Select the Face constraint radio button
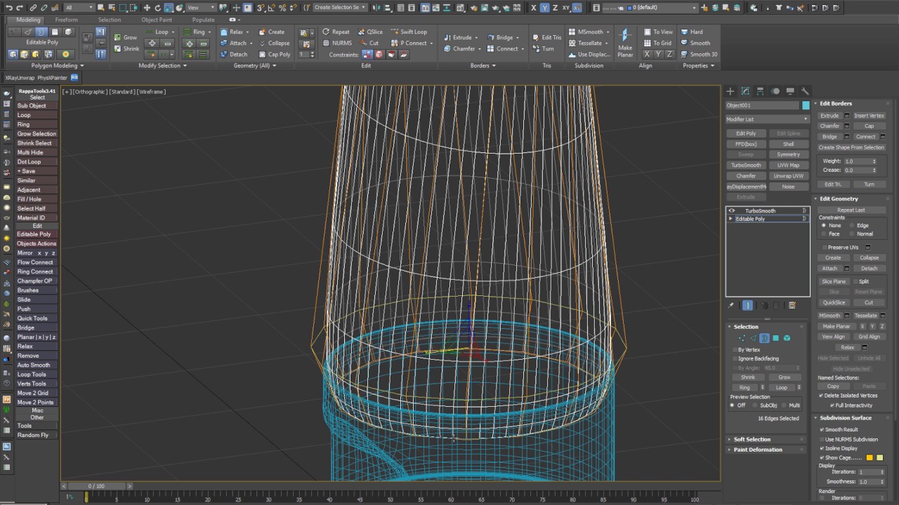The width and height of the screenshot is (899, 505). click(x=823, y=234)
